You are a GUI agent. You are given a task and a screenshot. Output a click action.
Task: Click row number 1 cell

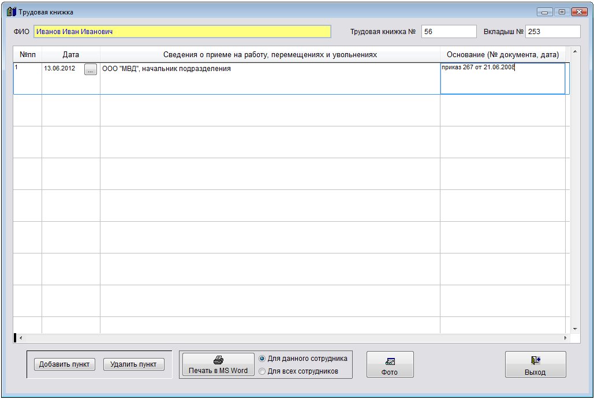[28, 79]
